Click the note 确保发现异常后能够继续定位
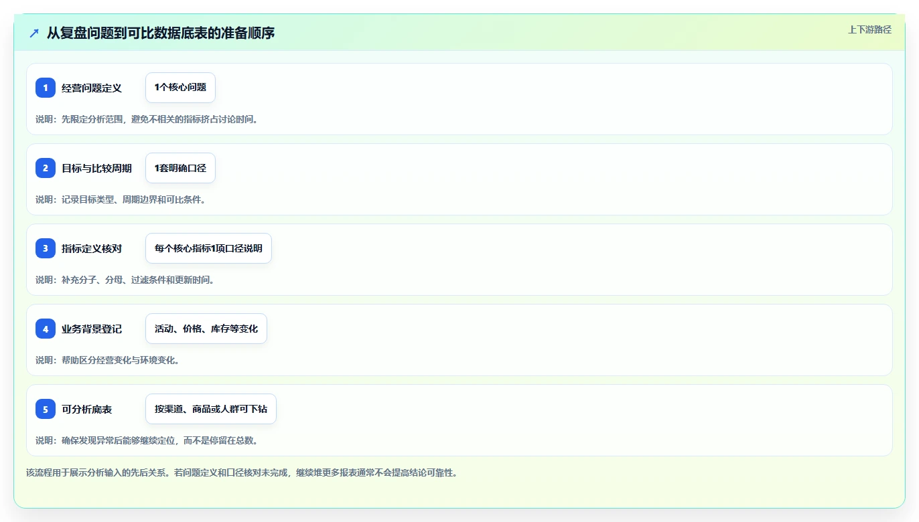The width and height of the screenshot is (919, 522). (x=119, y=440)
